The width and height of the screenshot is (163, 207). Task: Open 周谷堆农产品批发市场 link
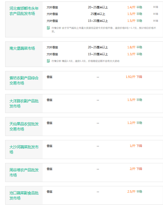click(x=24, y=172)
